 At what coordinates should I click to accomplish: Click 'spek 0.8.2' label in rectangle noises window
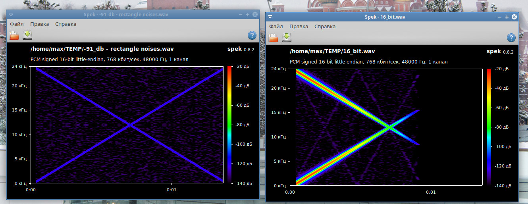tap(241, 49)
